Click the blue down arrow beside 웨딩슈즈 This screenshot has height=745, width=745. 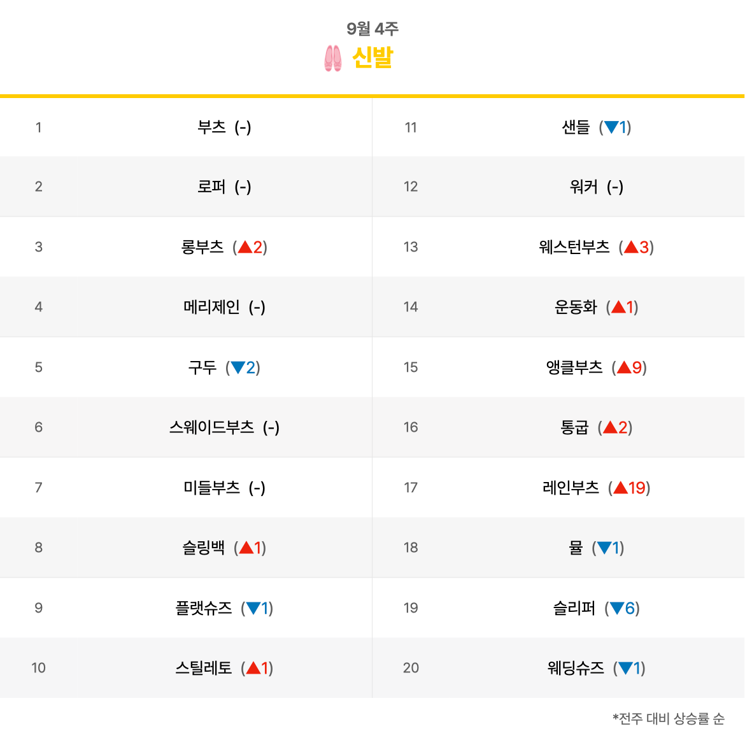(625, 667)
